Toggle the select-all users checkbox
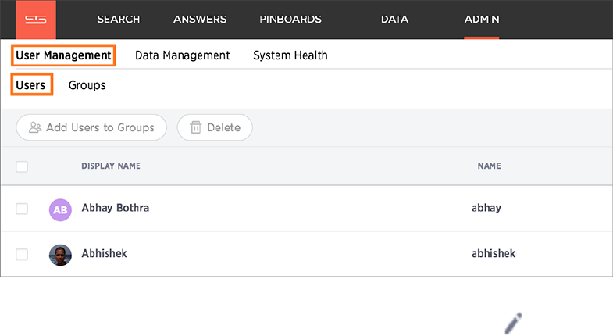This screenshot has height=336, width=613. [22, 166]
